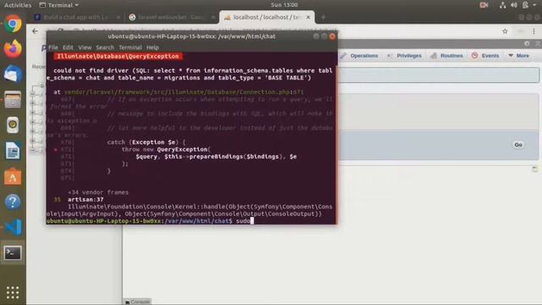Open LibreOffice Writer from the dock
Viewport: 542px width, 305px height.
[x=13, y=151]
